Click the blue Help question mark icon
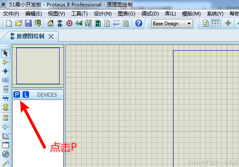239x167 pixels. tap(138, 23)
